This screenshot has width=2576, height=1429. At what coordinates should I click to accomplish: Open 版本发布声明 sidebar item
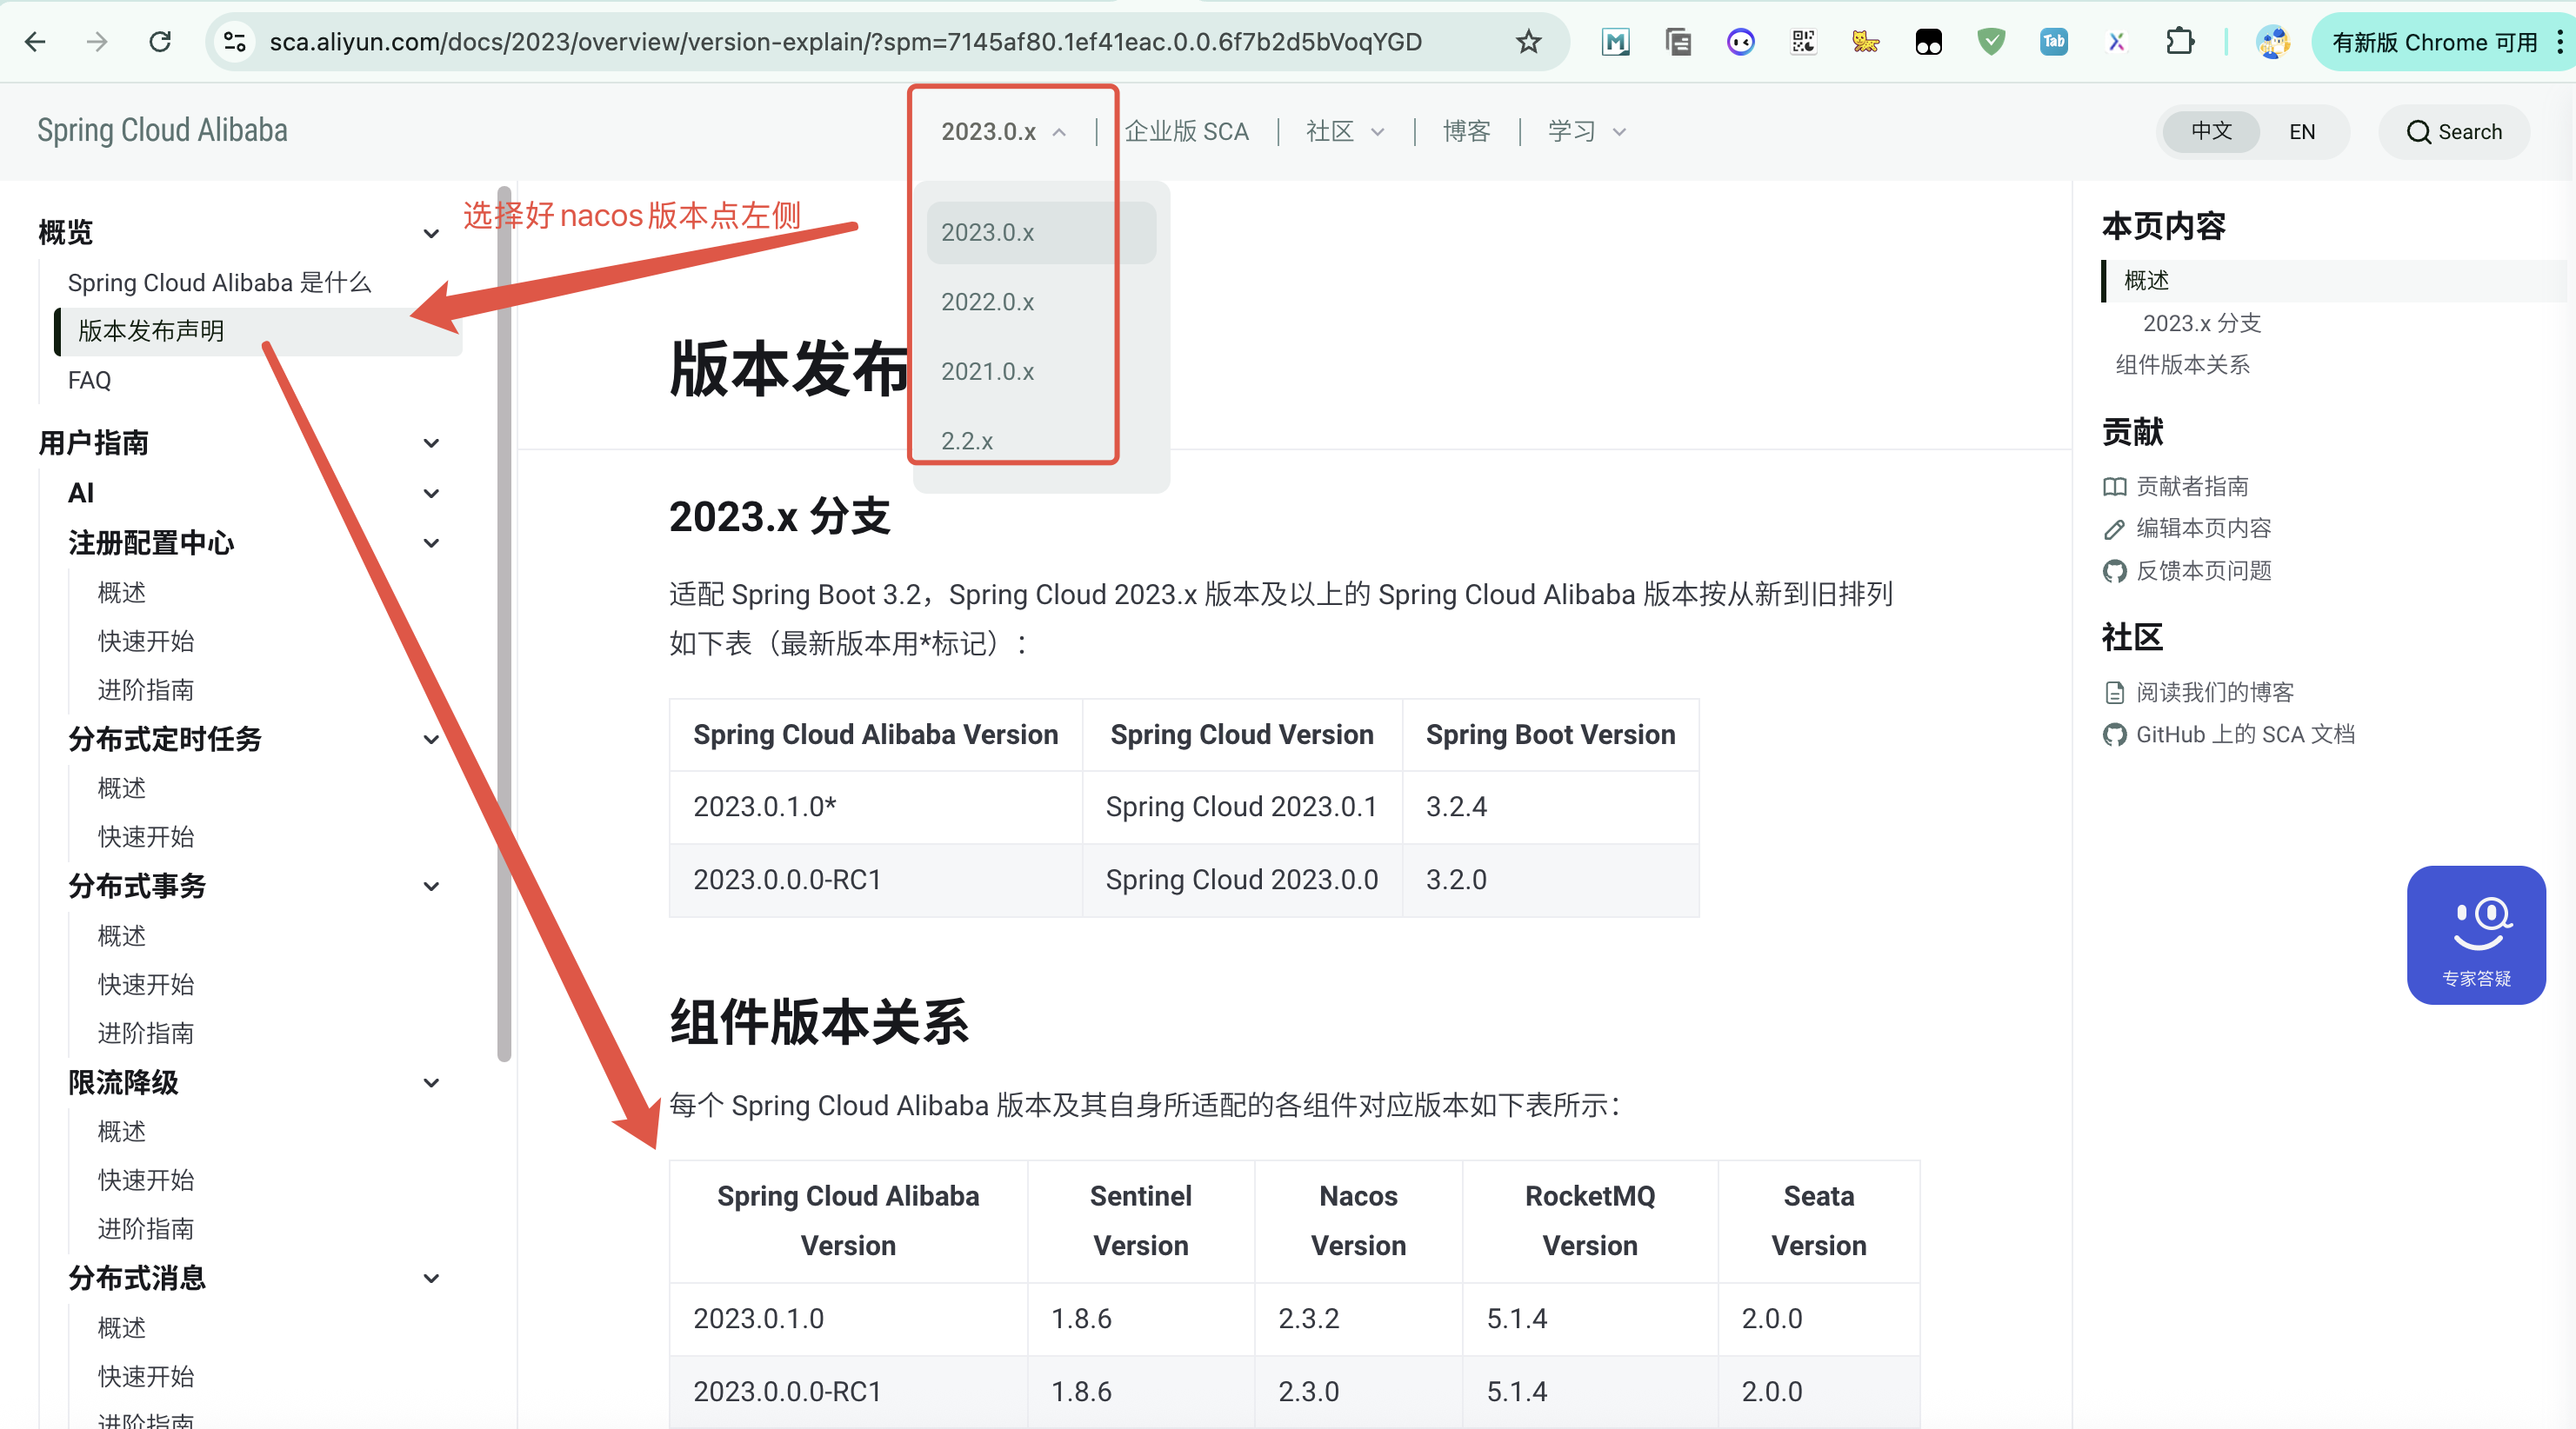click(x=258, y=332)
